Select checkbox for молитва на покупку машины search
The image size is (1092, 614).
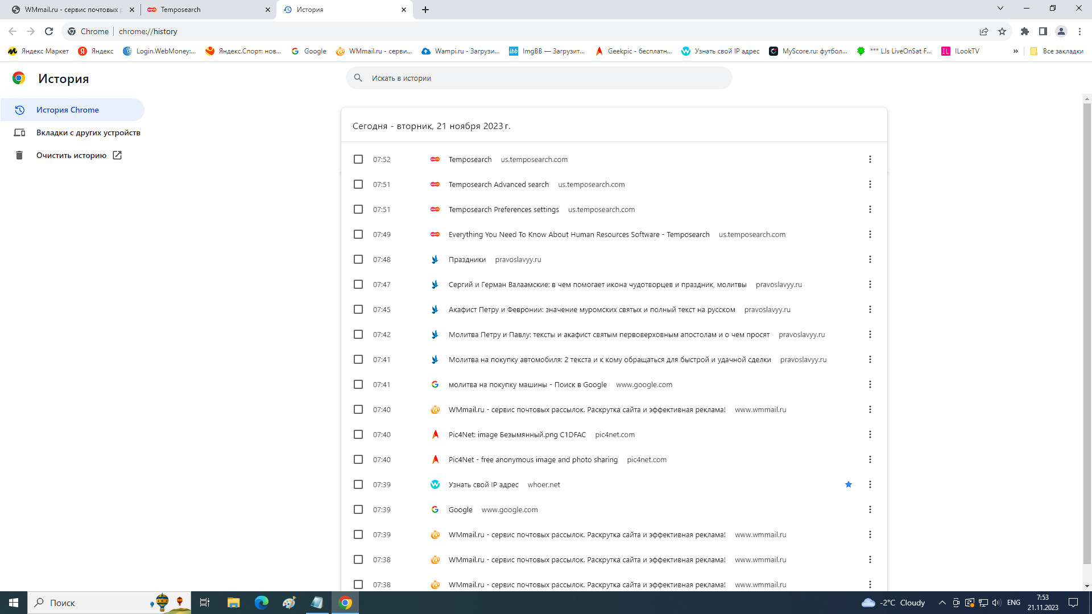tap(358, 384)
